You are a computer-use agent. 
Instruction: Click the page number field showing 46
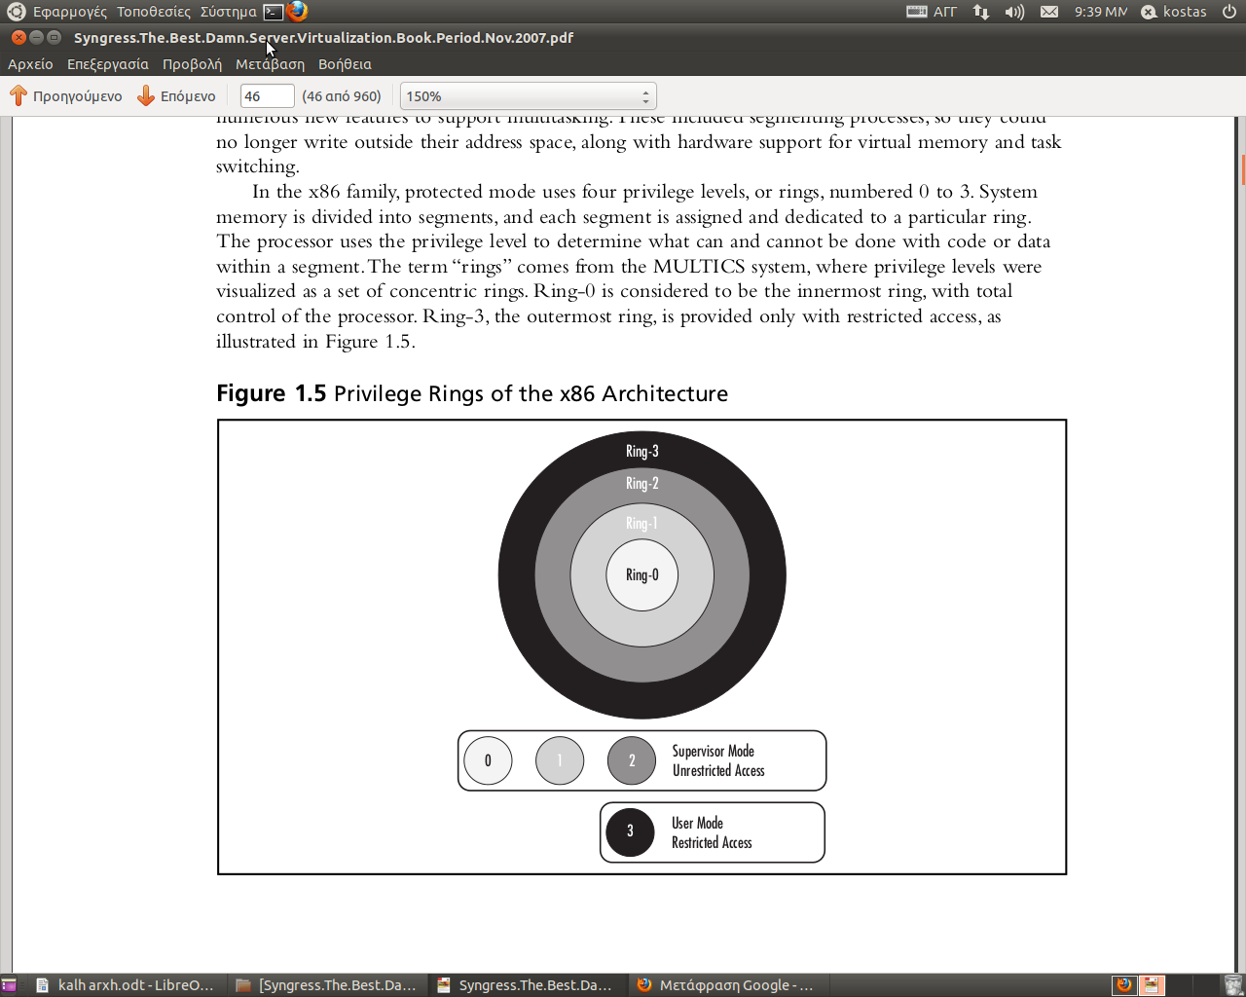pos(267,96)
